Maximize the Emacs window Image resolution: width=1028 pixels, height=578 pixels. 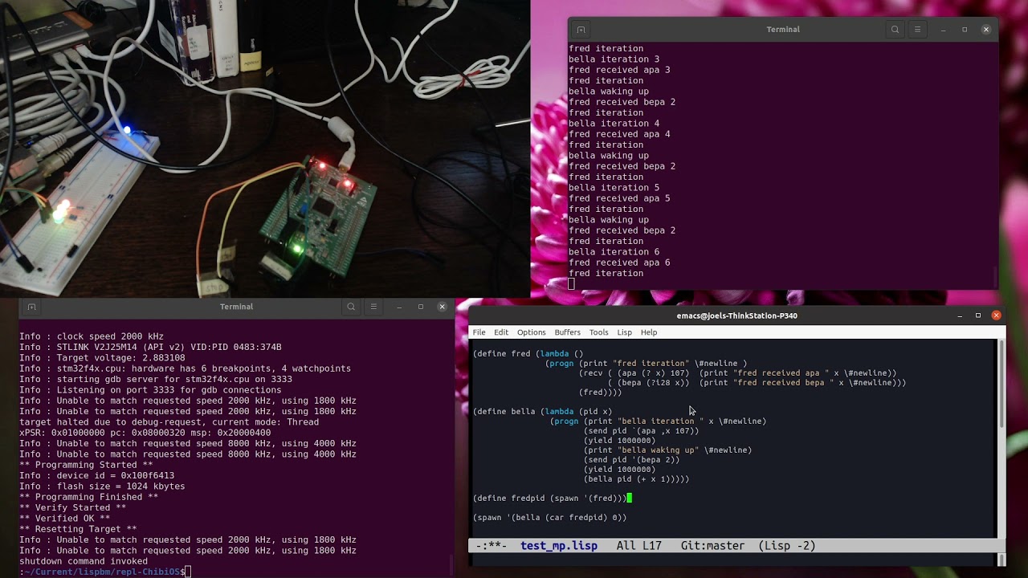pos(978,315)
